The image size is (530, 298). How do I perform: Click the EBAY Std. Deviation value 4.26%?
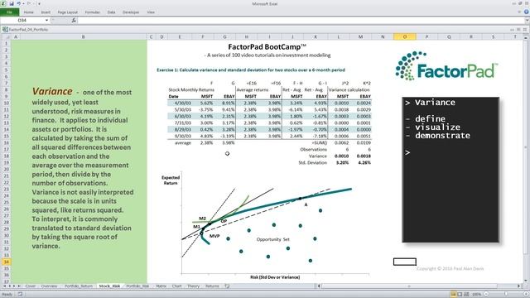[x=364, y=162]
